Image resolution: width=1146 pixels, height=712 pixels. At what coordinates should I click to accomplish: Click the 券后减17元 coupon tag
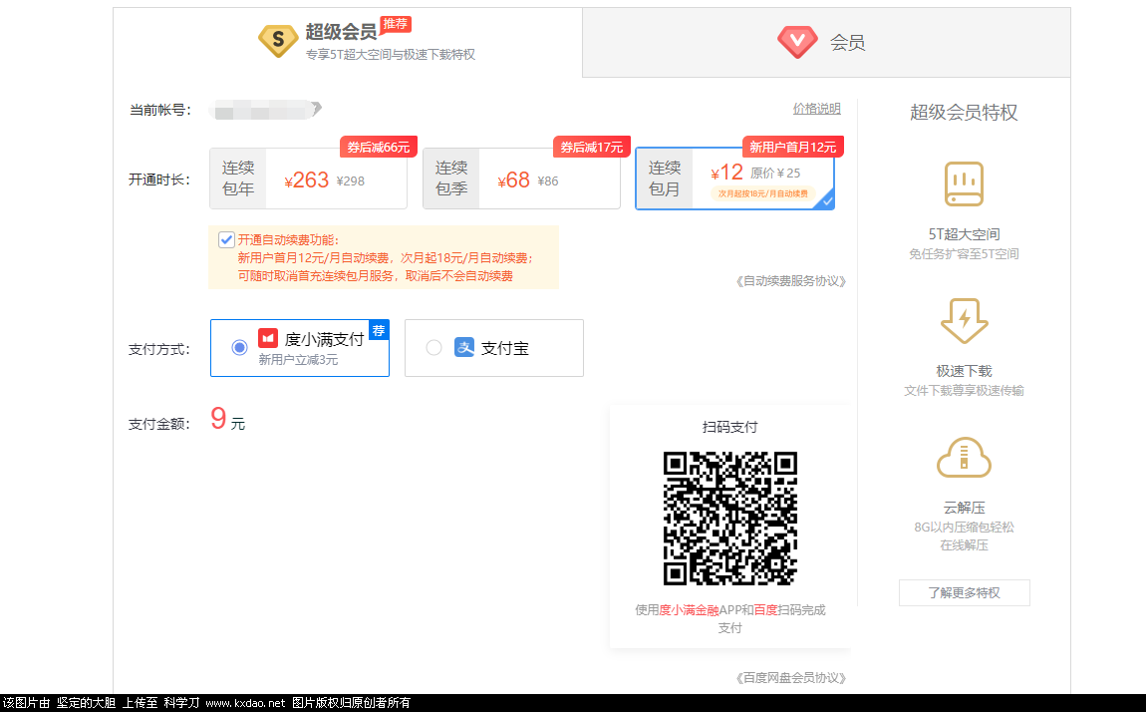(x=592, y=147)
